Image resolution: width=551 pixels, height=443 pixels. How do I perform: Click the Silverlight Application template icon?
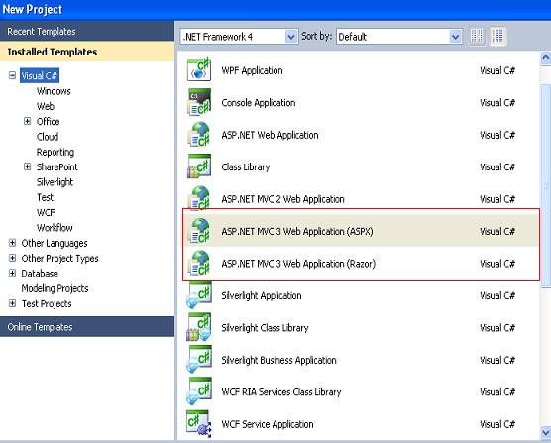[x=199, y=295]
